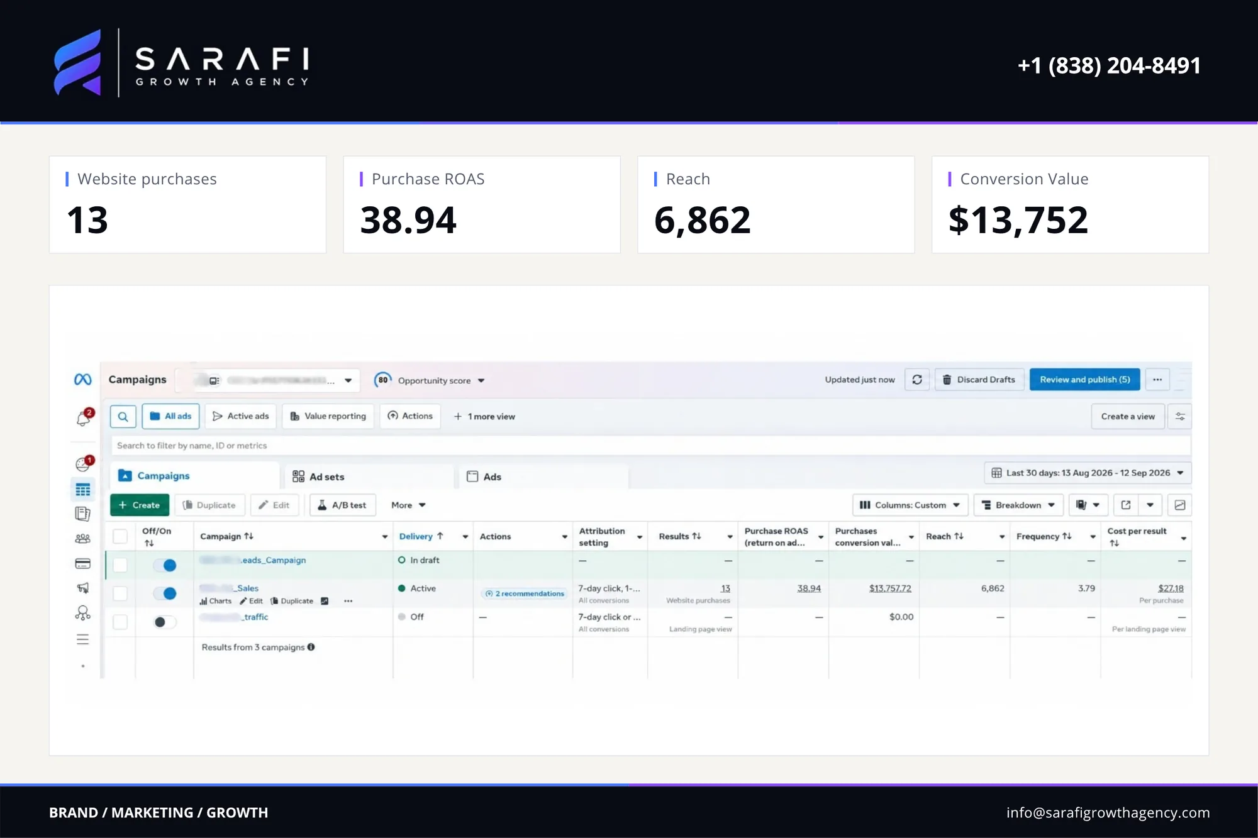Turn on the _traffic campaign switch
1258x838 pixels.
coord(165,622)
